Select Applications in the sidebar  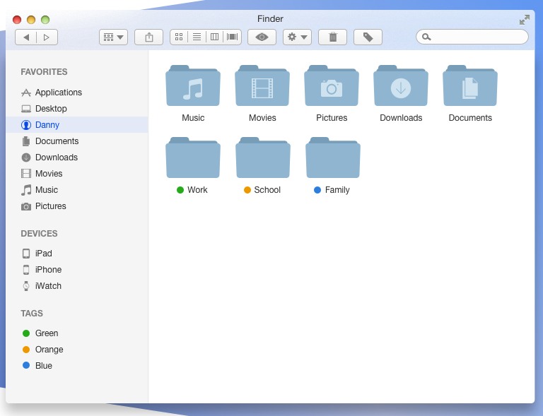coord(58,93)
